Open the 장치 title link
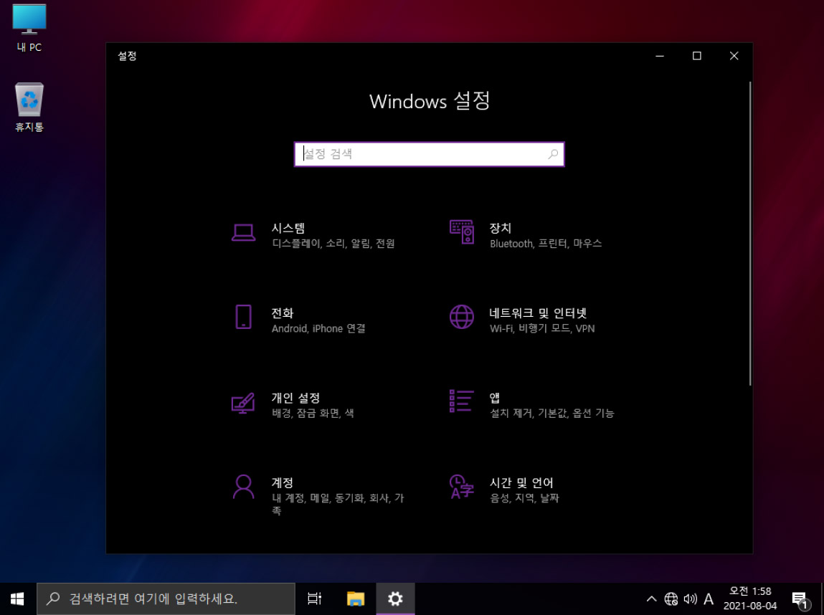This screenshot has width=824, height=615. click(501, 228)
